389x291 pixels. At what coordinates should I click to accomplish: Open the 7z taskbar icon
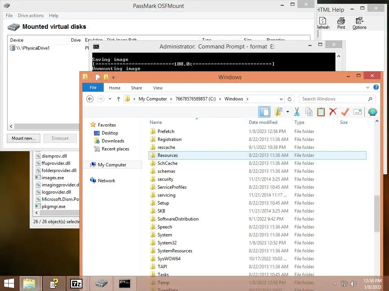76,283
